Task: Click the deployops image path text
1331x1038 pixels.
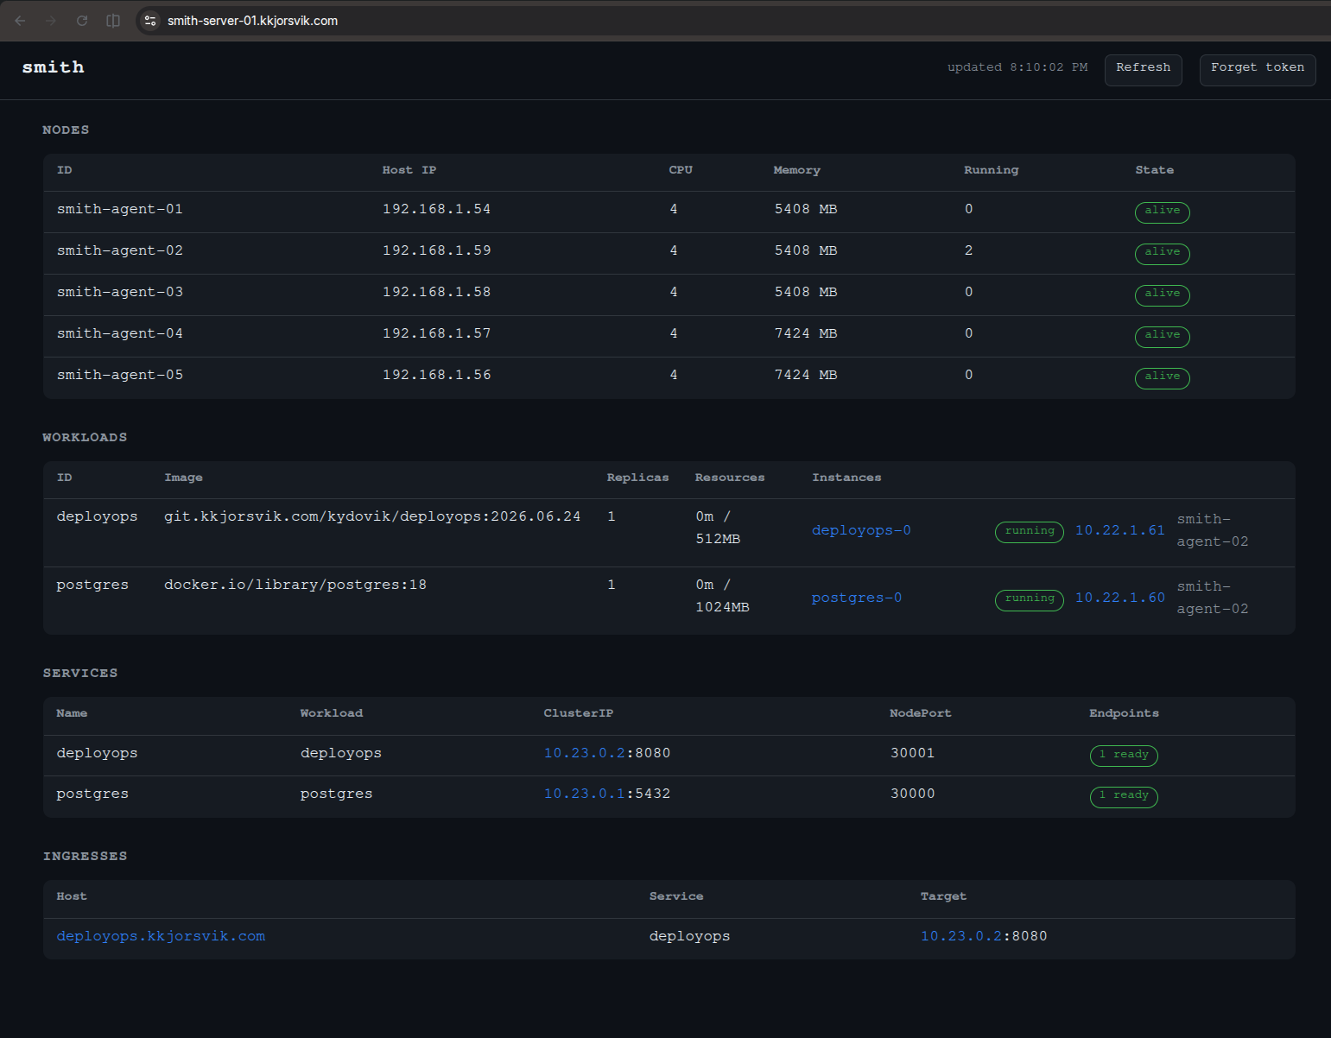Action: pos(372,516)
